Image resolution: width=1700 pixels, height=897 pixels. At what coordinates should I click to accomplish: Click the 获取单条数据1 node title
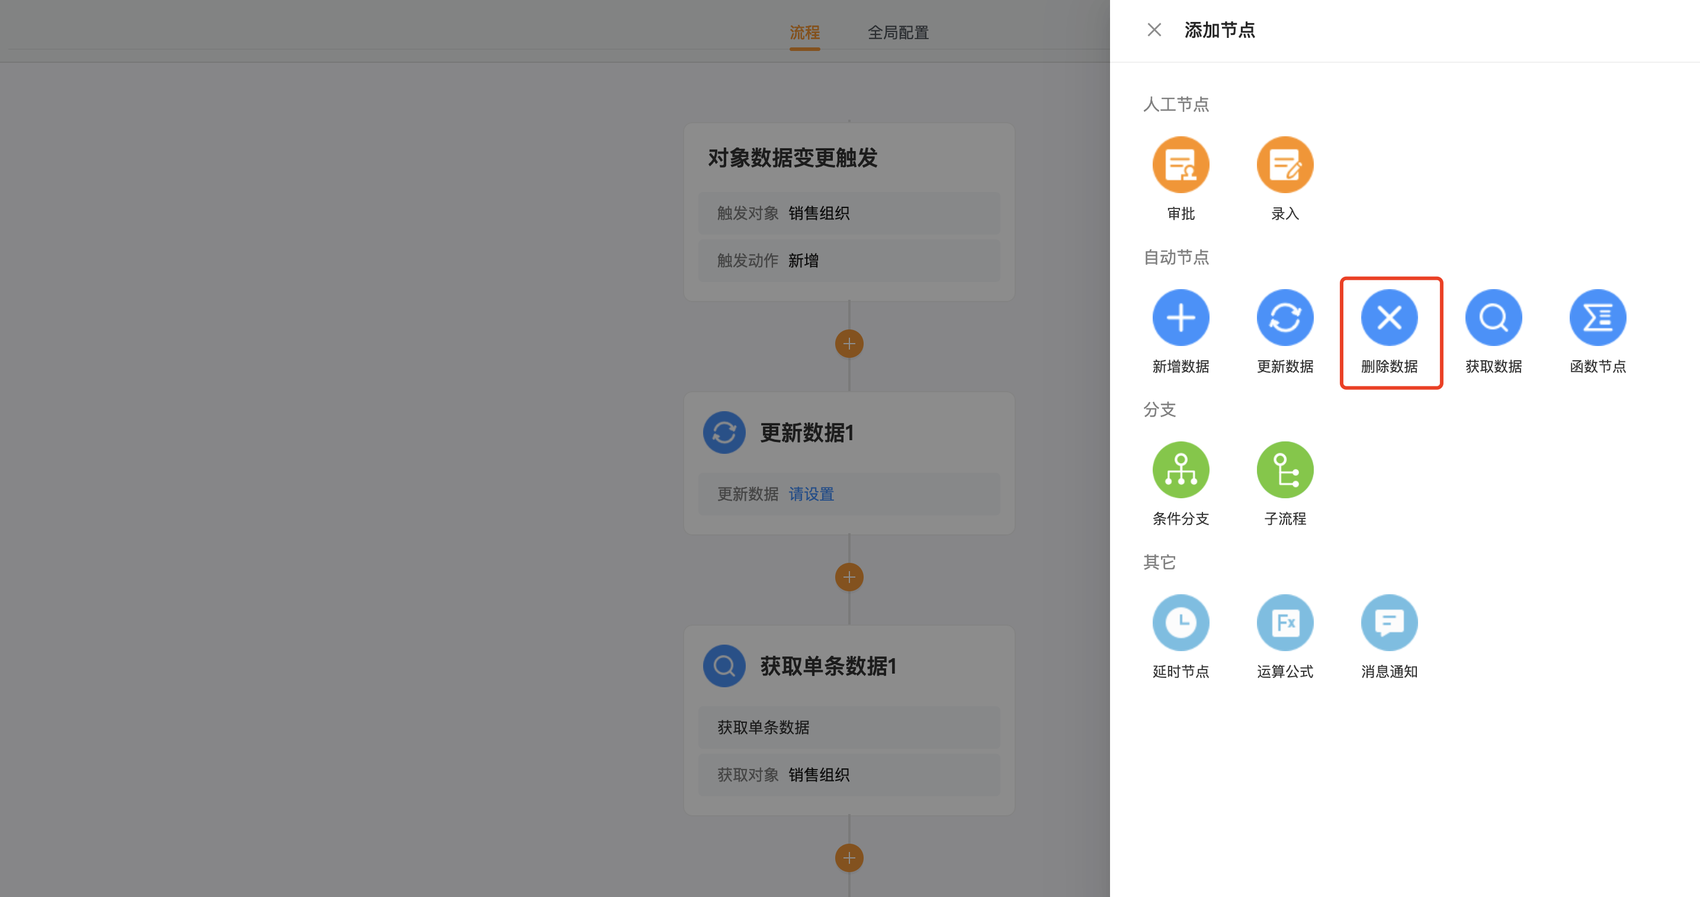pos(828,666)
